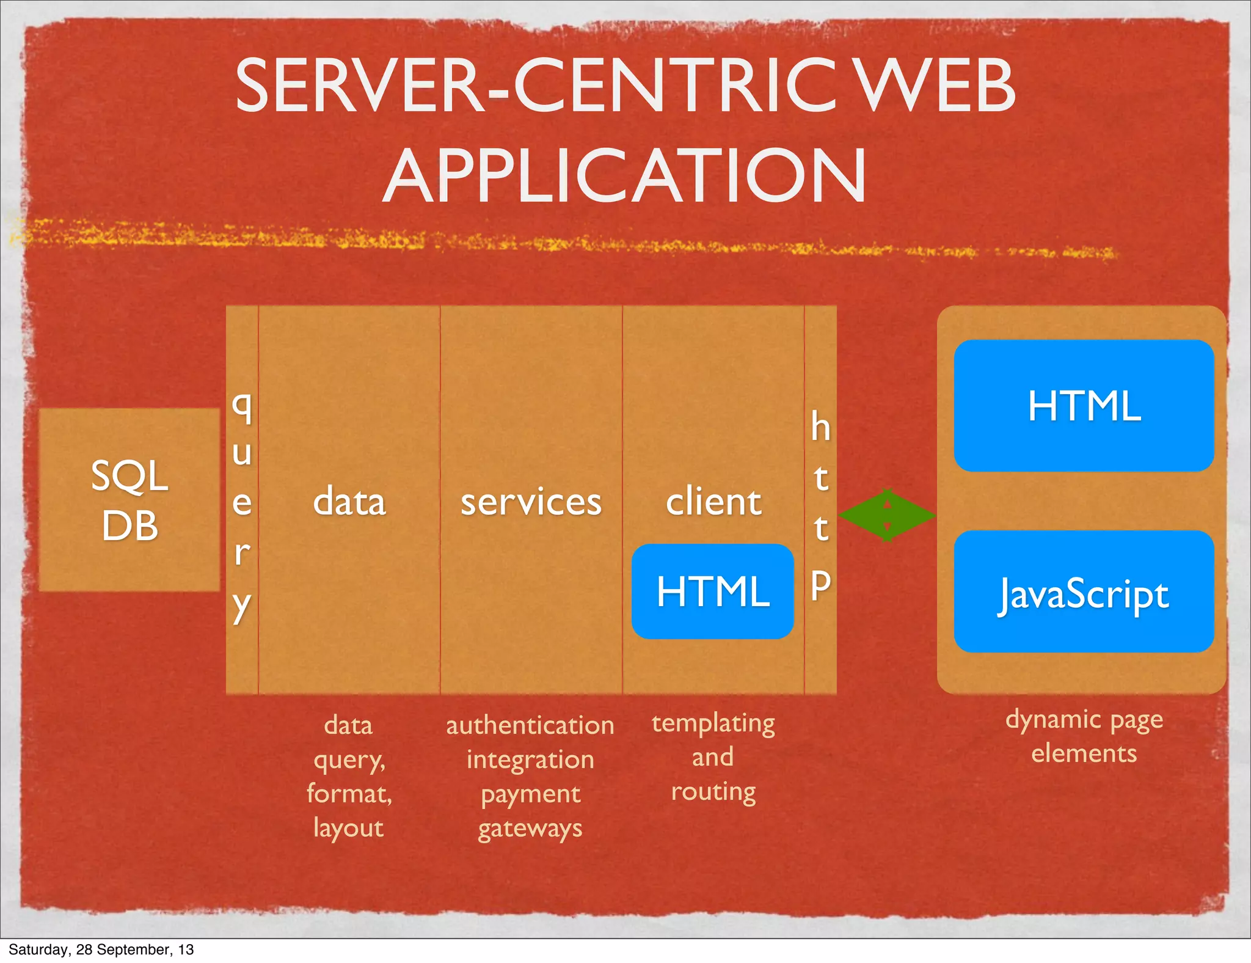Select the templating and routing caption
The height and width of the screenshot is (963, 1251).
pos(713,757)
